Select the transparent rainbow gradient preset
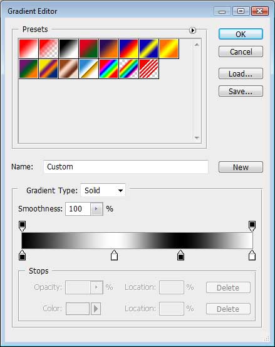The height and width of the screenshot is (347, 275). (x=128, y=68)
